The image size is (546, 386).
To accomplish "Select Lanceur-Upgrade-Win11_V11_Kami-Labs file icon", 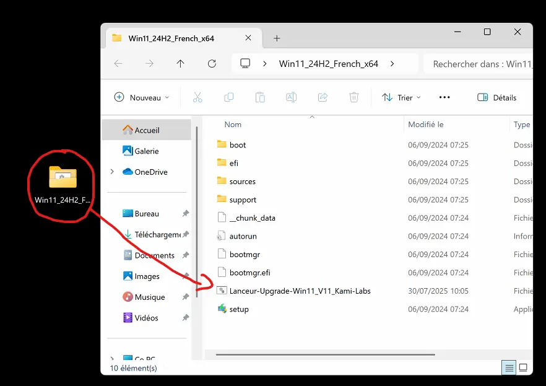I will click(x=222, y=290).
